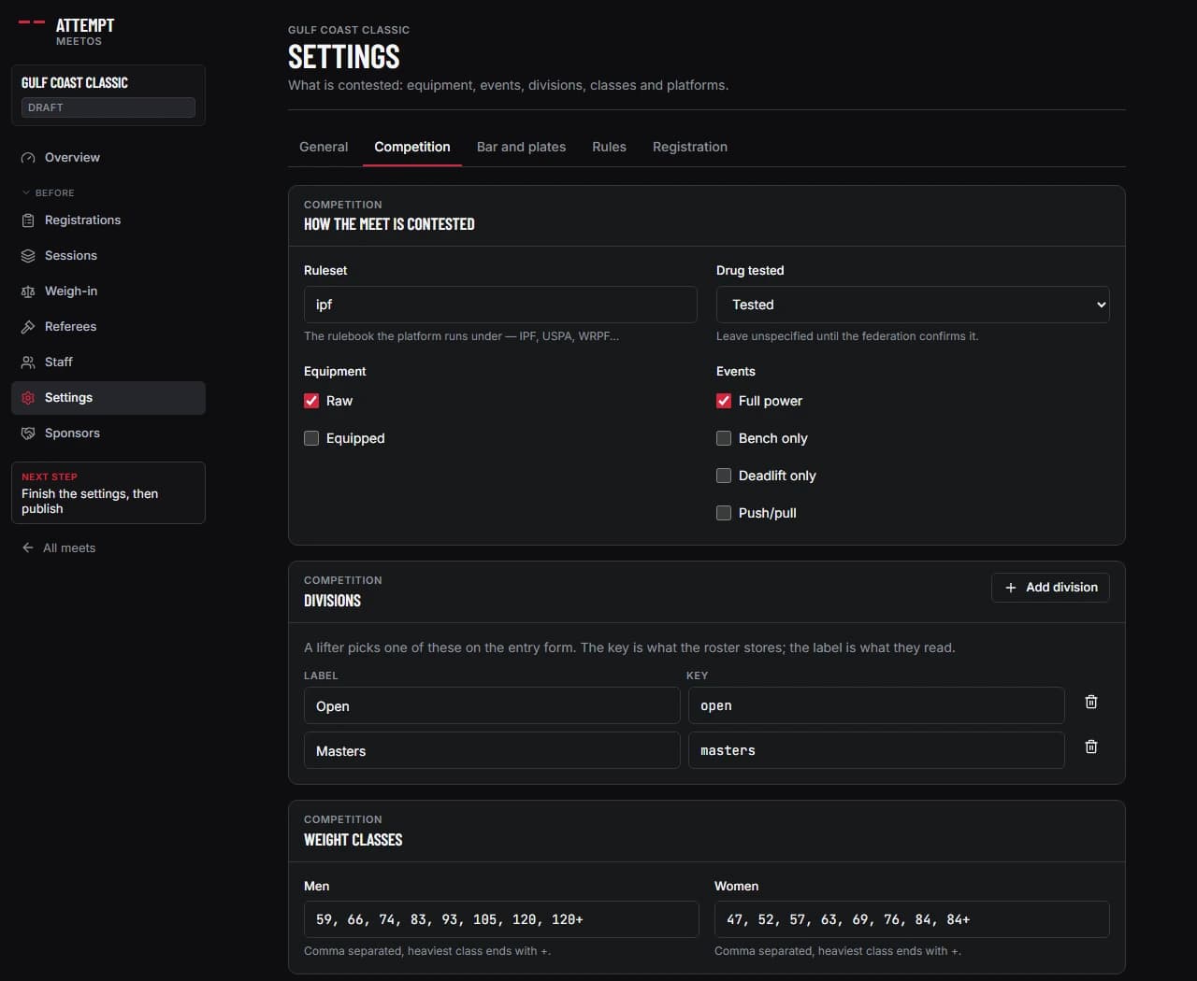
Task: Click the Add division button
Action: click(x=1050, y=588)
